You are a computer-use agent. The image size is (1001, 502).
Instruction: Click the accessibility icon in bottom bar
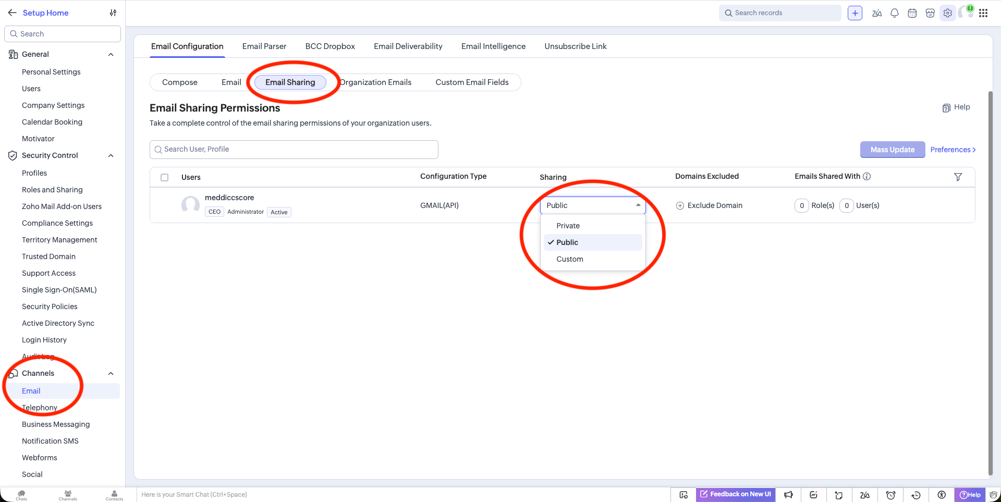942,495
